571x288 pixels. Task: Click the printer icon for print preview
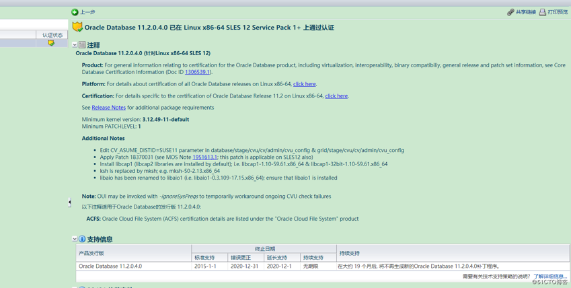(x=543, y=12)
